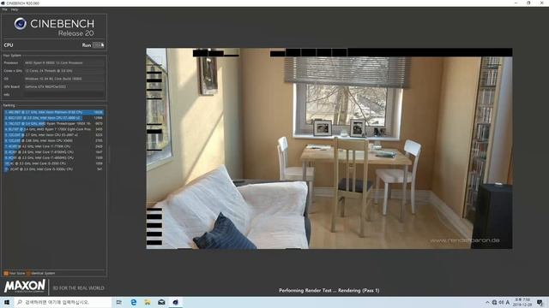Click the empty Info input field

[x=64, y=95]
